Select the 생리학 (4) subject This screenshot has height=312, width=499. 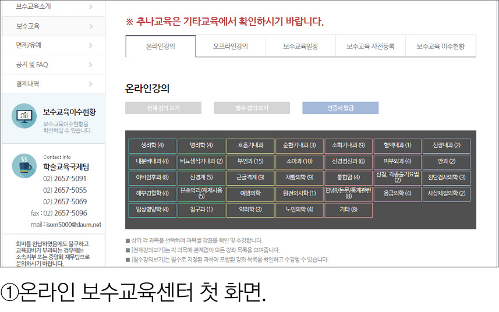point(152,145)
